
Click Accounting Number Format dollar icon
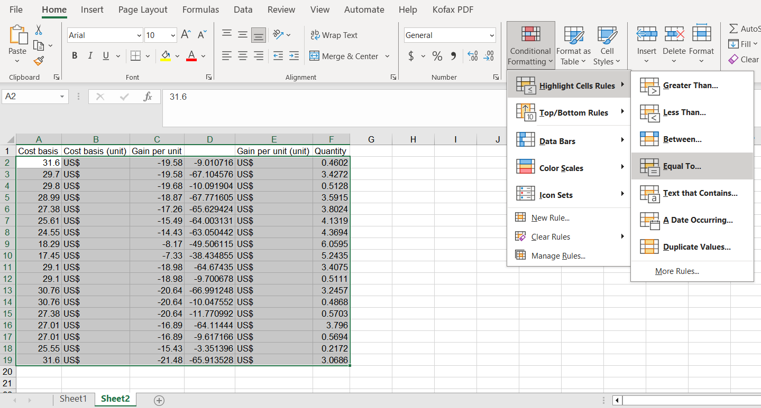(x=411, y=56)
